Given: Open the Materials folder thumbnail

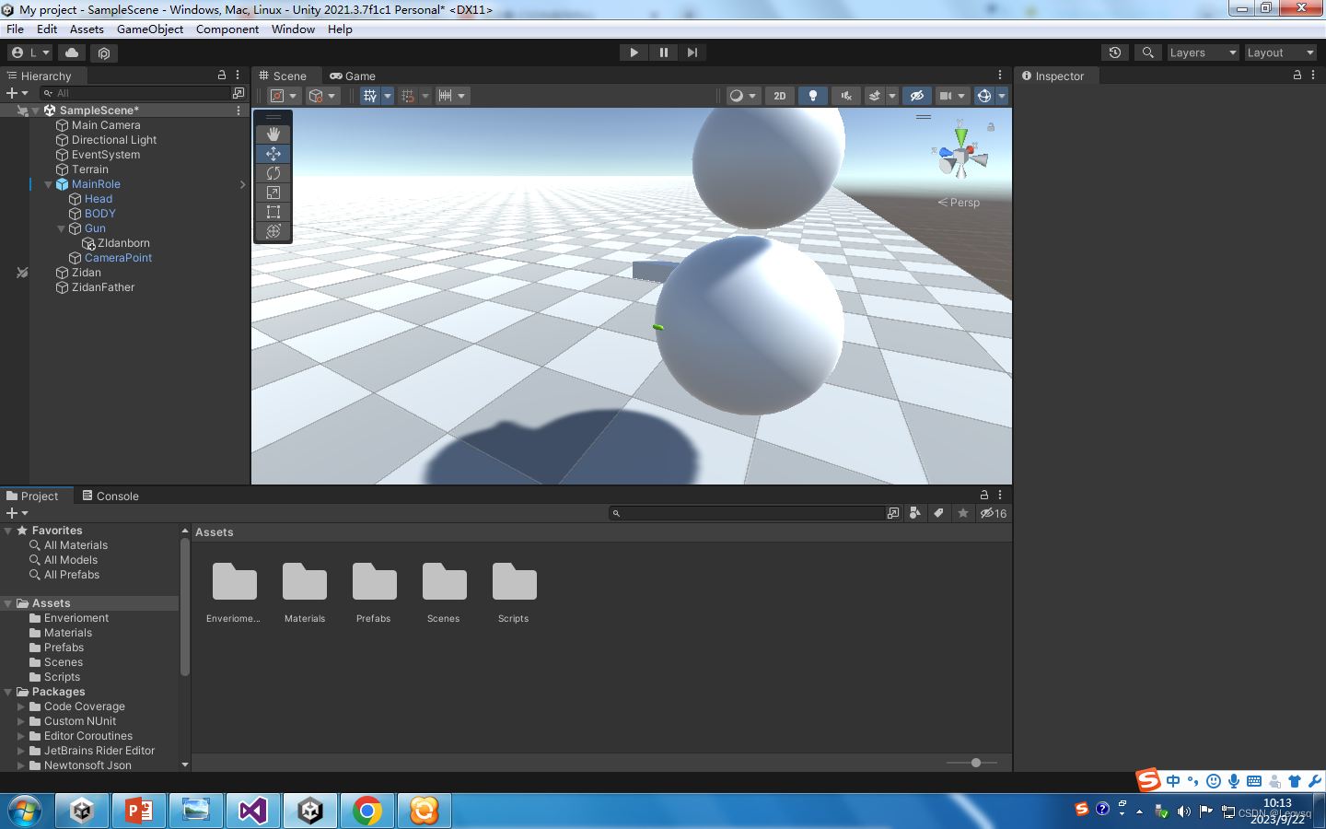Looking at the screenshot, I should 305,592.
